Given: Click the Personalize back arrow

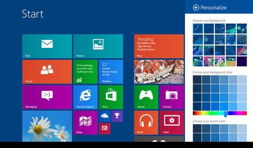Looking at the screenshot, I should pos(196,8).
